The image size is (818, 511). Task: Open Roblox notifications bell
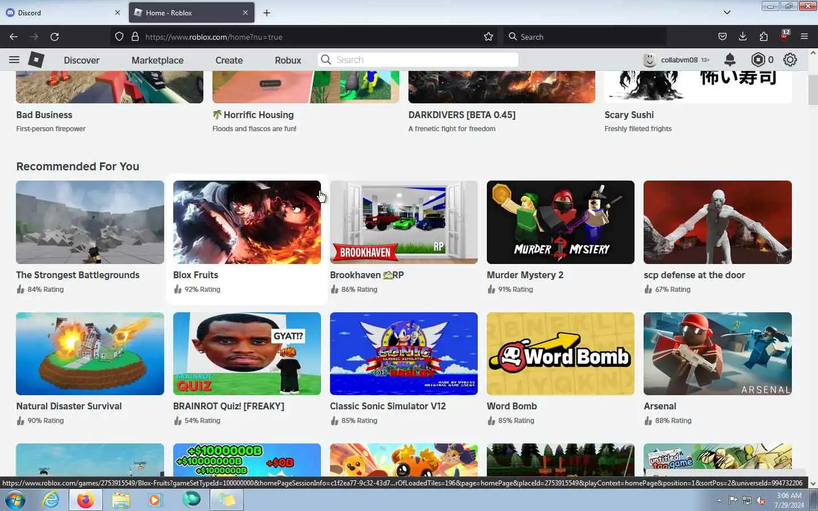[730, 60]
